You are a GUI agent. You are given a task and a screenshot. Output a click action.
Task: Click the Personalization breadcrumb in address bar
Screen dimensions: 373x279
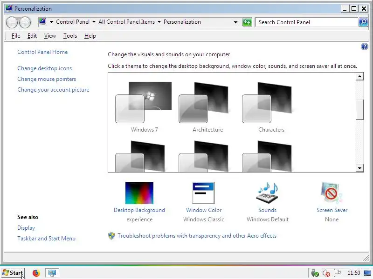[182, 22]
